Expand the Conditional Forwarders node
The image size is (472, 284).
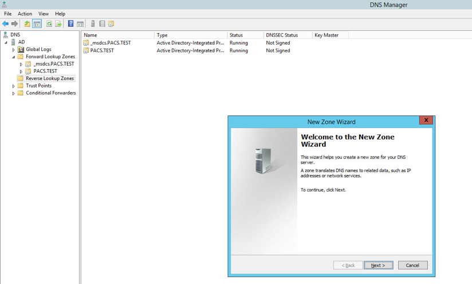pyautogui.click(x=14, y=93)
